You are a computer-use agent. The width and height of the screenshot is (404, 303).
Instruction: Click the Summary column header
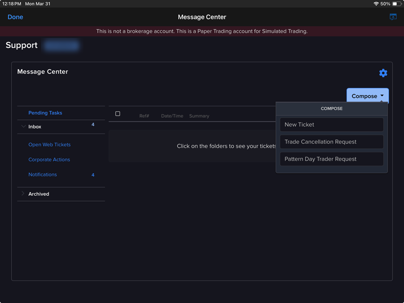[199, 116]
